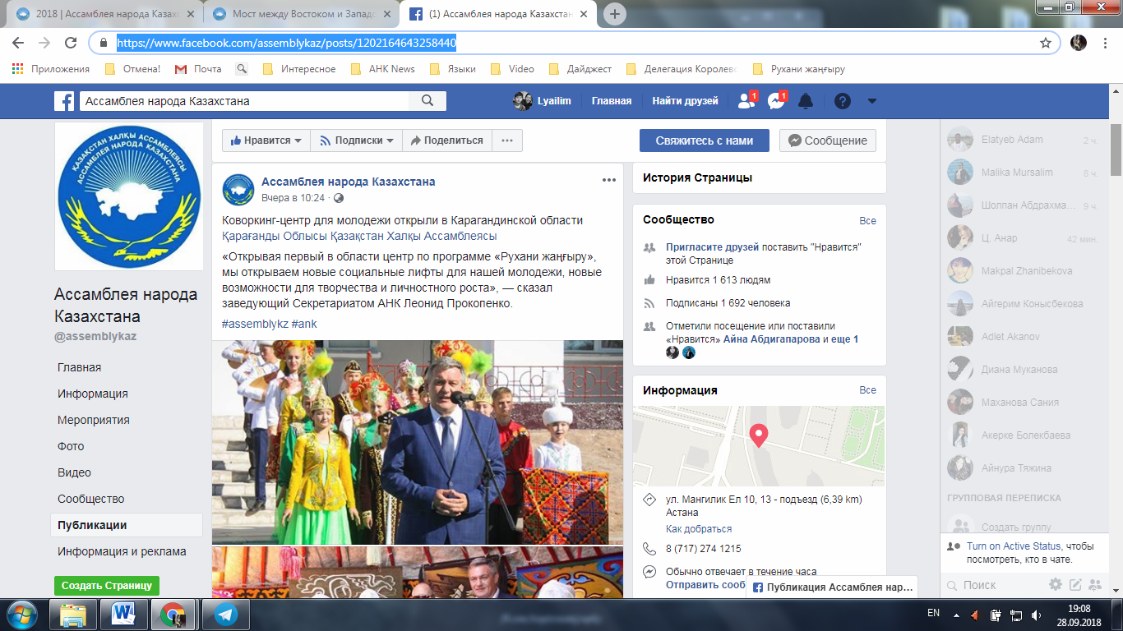Switch to the Мост между Востоком tab
1123x631 pixels.
click(300, 14)
